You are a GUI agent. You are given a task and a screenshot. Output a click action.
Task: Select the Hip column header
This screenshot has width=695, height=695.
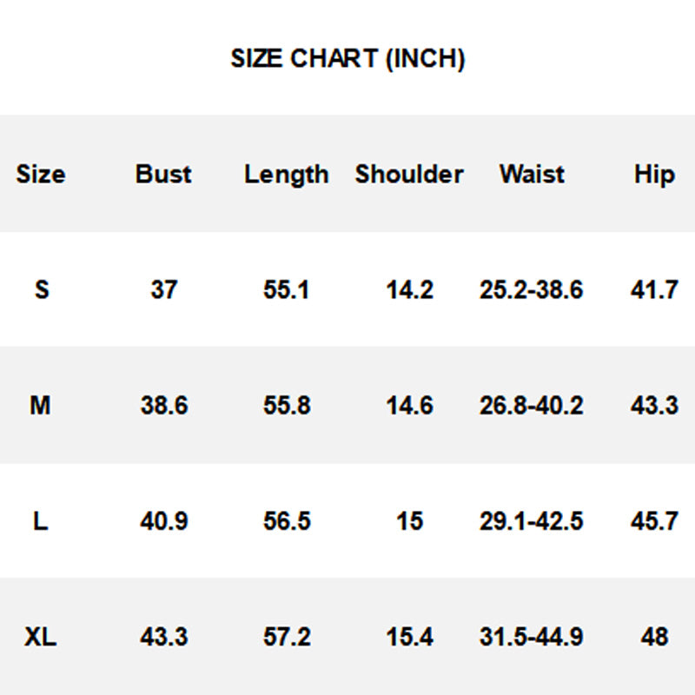point(655,175)
